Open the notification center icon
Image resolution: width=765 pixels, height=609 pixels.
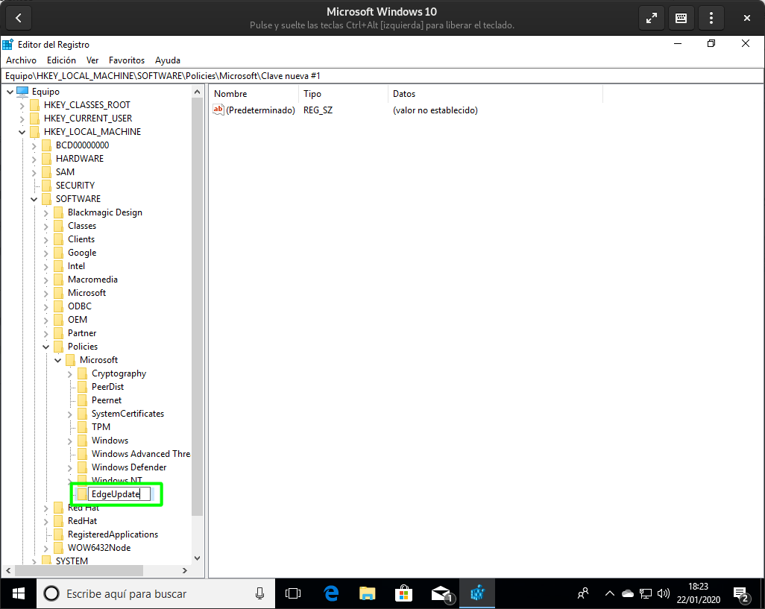742,593
